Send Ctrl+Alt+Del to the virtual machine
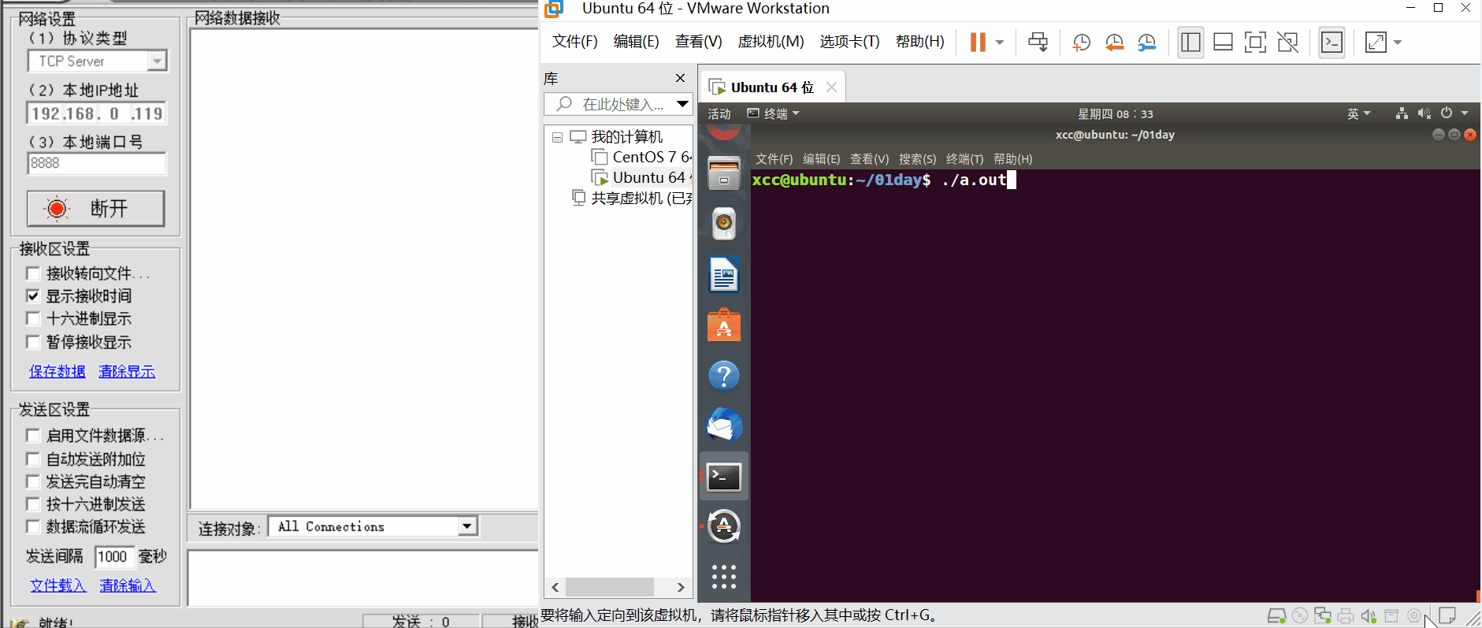Screen dimensions: 1482x628 [1038, 43]
